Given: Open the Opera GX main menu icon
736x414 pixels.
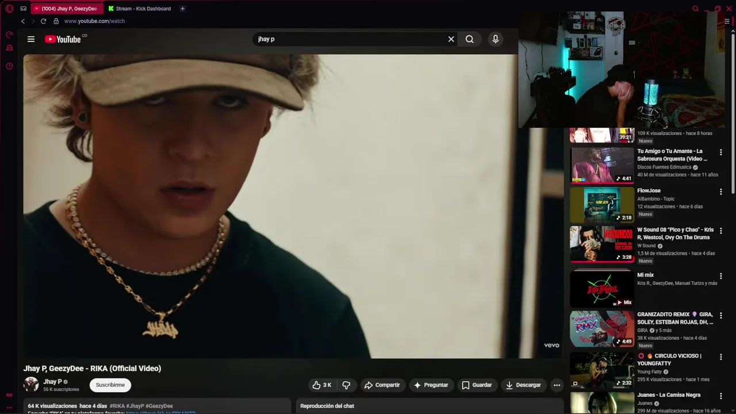Looking at the screenshot, I should click(x=9, y=9).
